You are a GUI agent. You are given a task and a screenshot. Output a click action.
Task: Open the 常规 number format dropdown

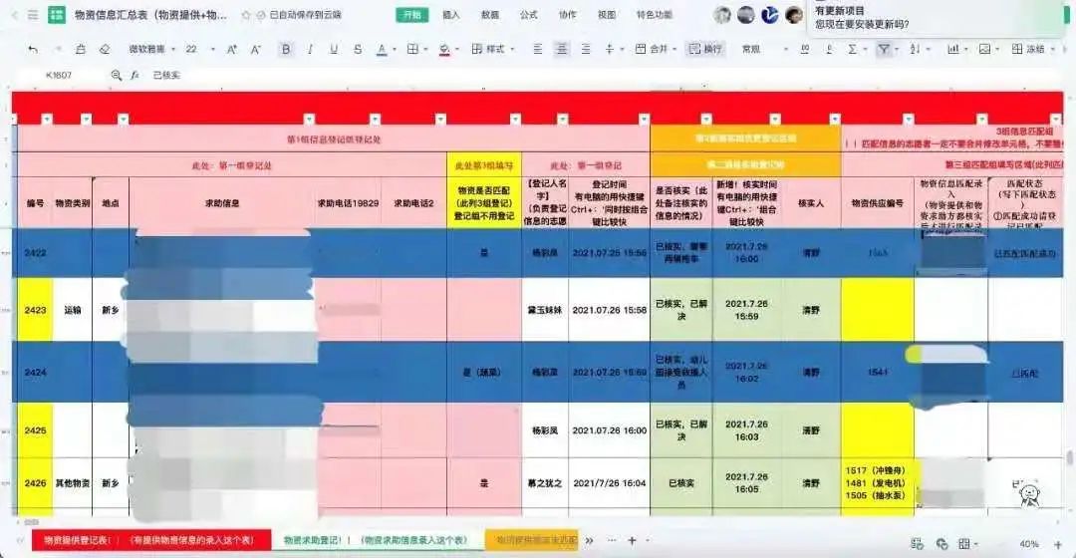764,50
